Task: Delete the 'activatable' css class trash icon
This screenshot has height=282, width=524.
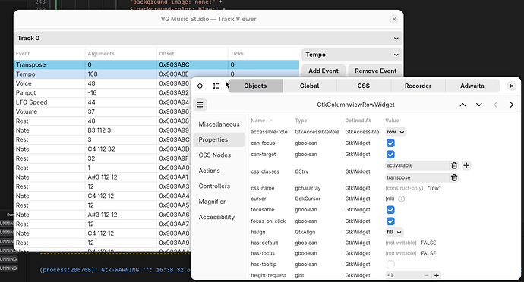Action: [454, 165]
